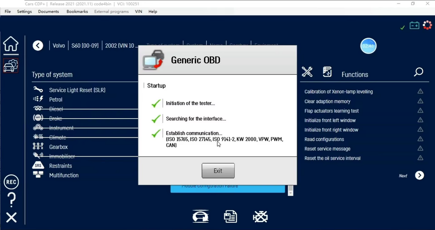
Task: Click warning triangle for Reset the oil service interval
Action: (420, 158)
